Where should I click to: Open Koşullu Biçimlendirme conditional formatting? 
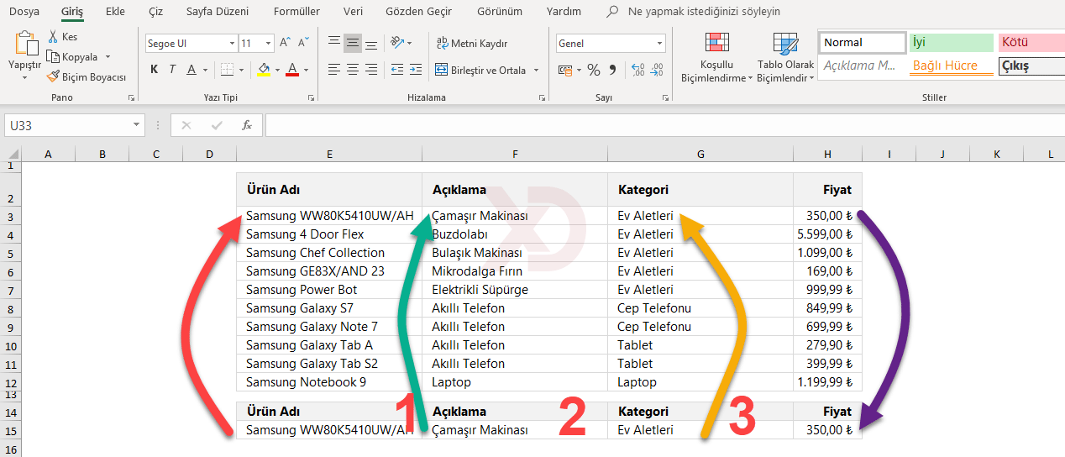click(716, 57)
